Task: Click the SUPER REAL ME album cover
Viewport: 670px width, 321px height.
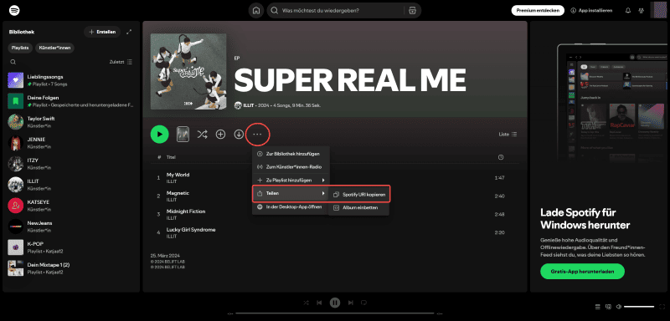Action: (x=188, y=72)
